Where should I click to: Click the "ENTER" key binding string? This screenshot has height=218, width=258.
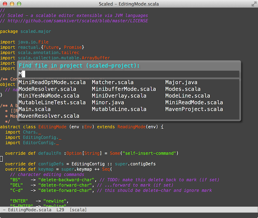[x=19, y=201]
